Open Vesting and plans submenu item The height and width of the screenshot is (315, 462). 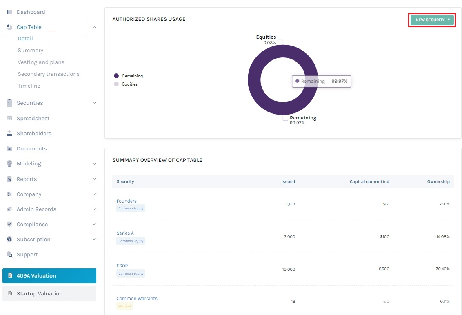[41, 62]
